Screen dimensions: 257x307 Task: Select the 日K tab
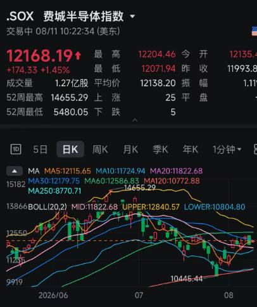[70, 149]
